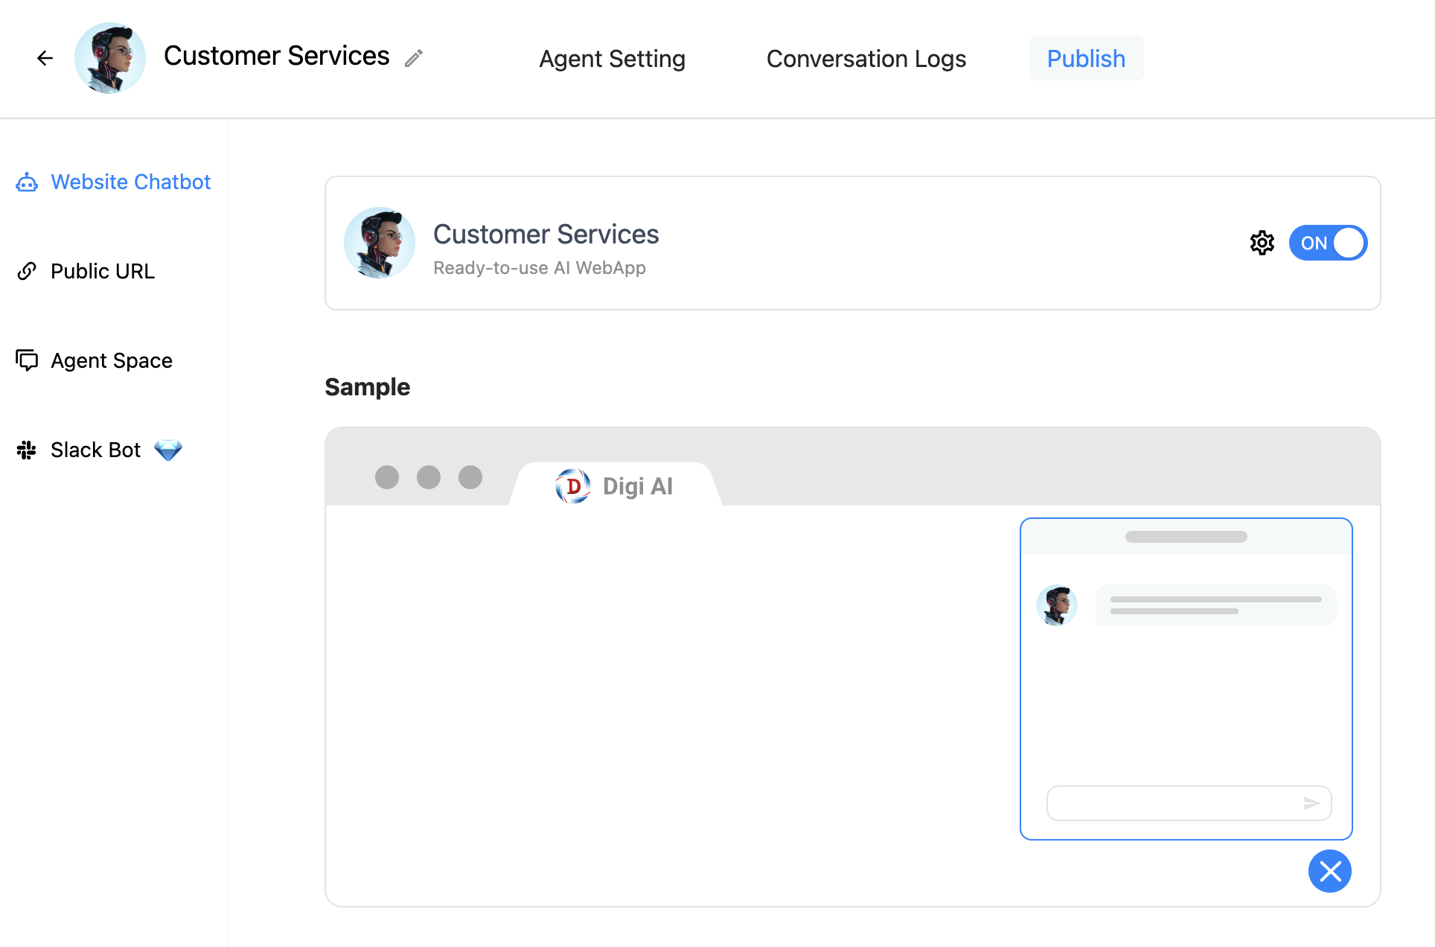This screenshot has height=947, width=1435.
Task: Switch to the Conversation Logs tab
Action: 866,58
